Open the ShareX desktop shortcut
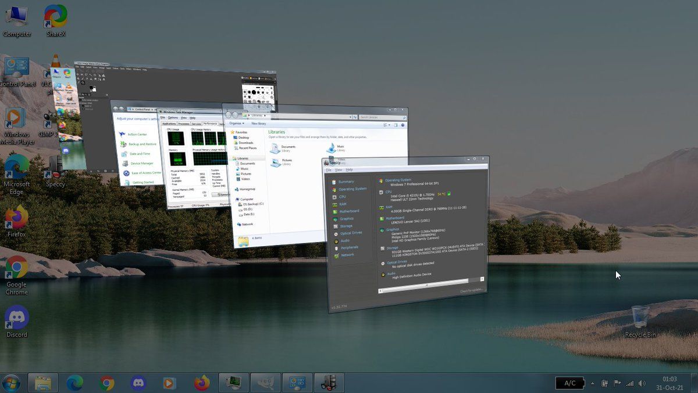The height and width of the screenshot is (393, 698). [x=56, y=21]
